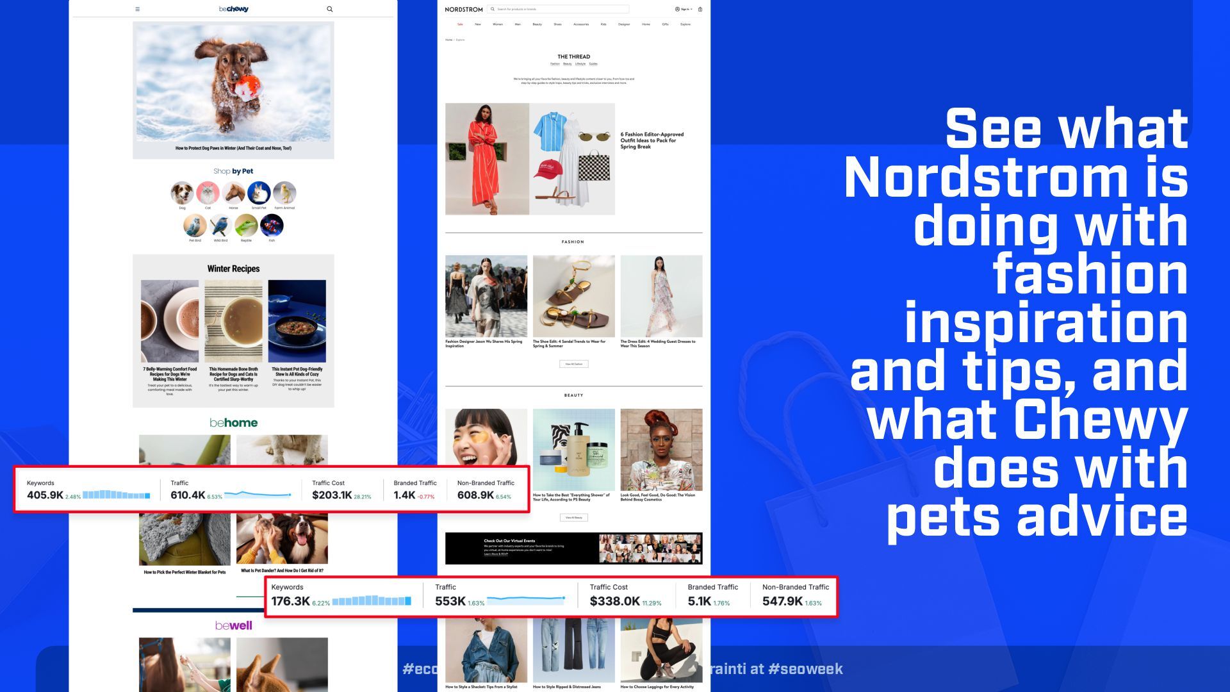Choose the Fish pet category icon

pos(272,225)
